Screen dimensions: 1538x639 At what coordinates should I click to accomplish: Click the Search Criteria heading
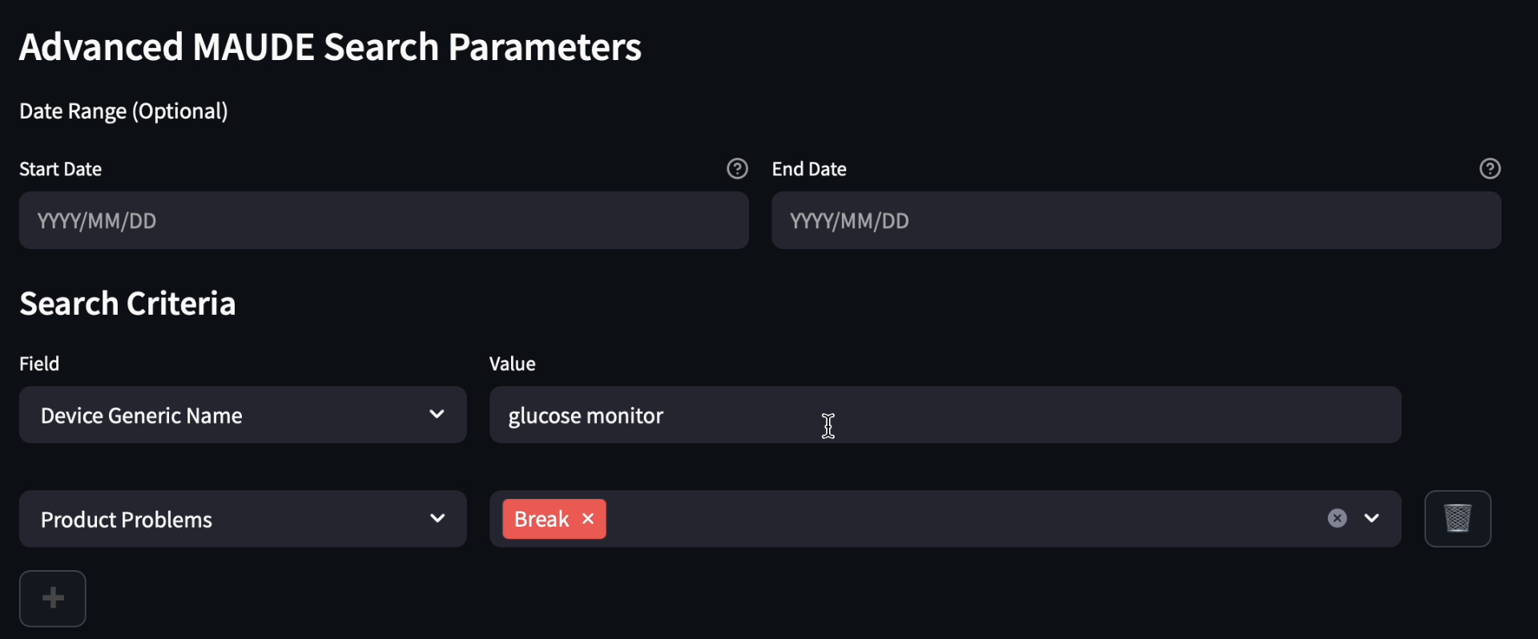pos(127,303)
